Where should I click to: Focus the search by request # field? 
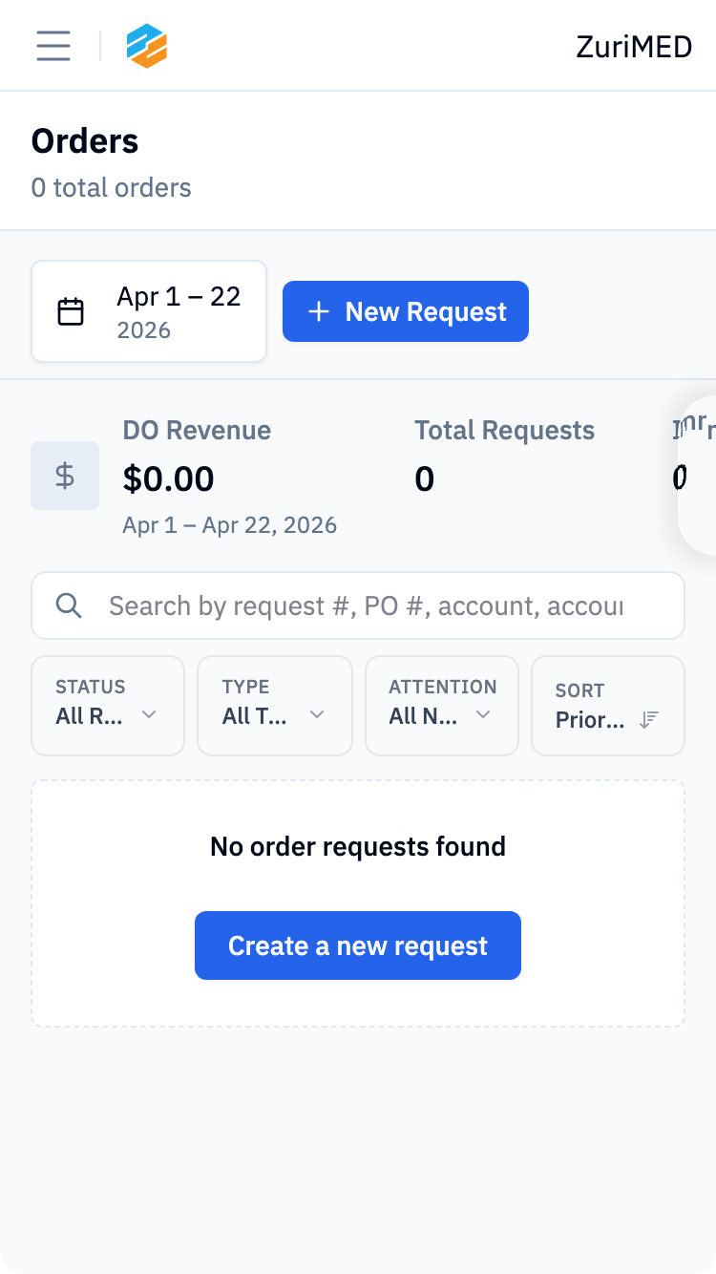coord(358,605)
